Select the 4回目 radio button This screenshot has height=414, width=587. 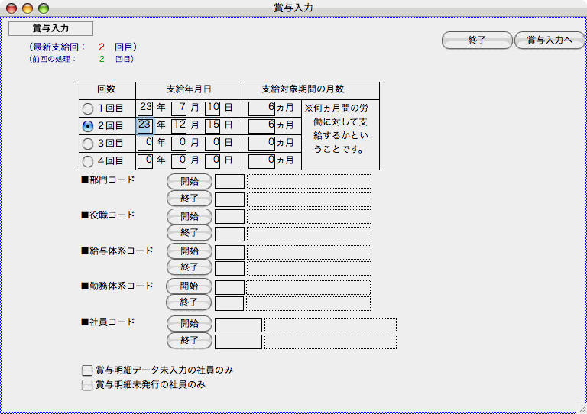89,161
